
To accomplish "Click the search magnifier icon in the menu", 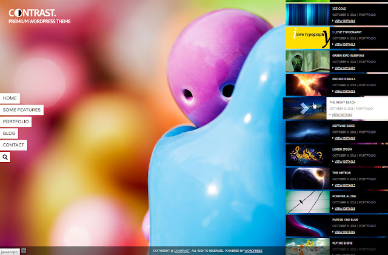I will tap(5, 157).
